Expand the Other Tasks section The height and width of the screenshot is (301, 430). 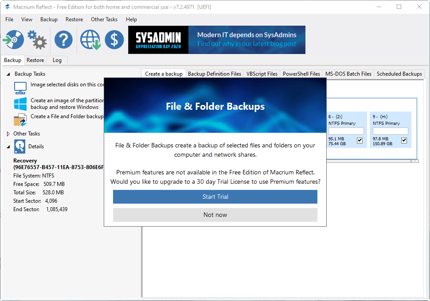8,134
